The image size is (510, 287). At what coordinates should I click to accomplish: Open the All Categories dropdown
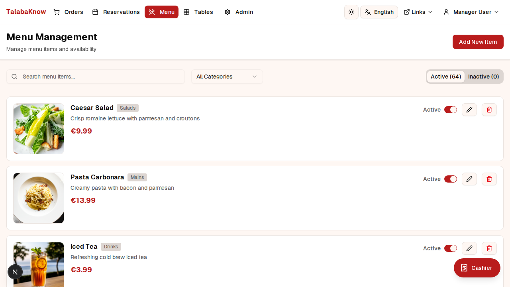click(x=227, y=77)
